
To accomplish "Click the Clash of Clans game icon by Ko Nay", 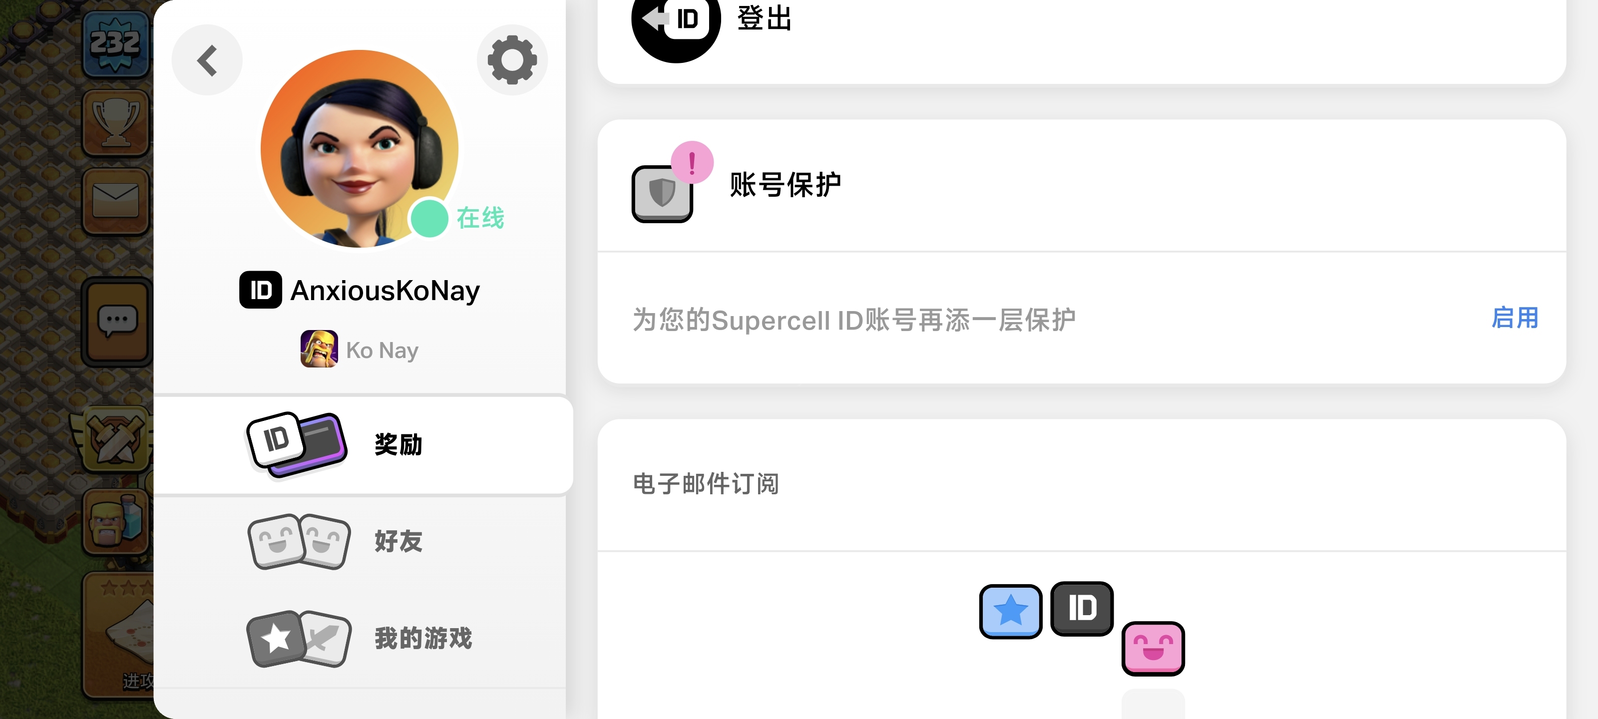I will pos(319,349).
